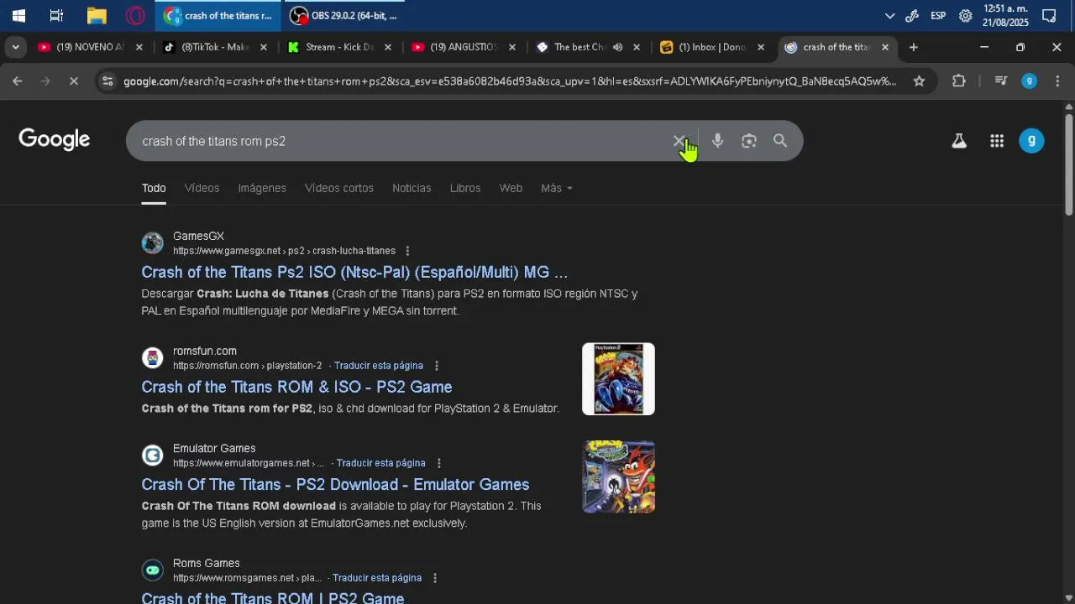
Task: Select the Vídeos cortos filter tab
Action: point(339,188)
